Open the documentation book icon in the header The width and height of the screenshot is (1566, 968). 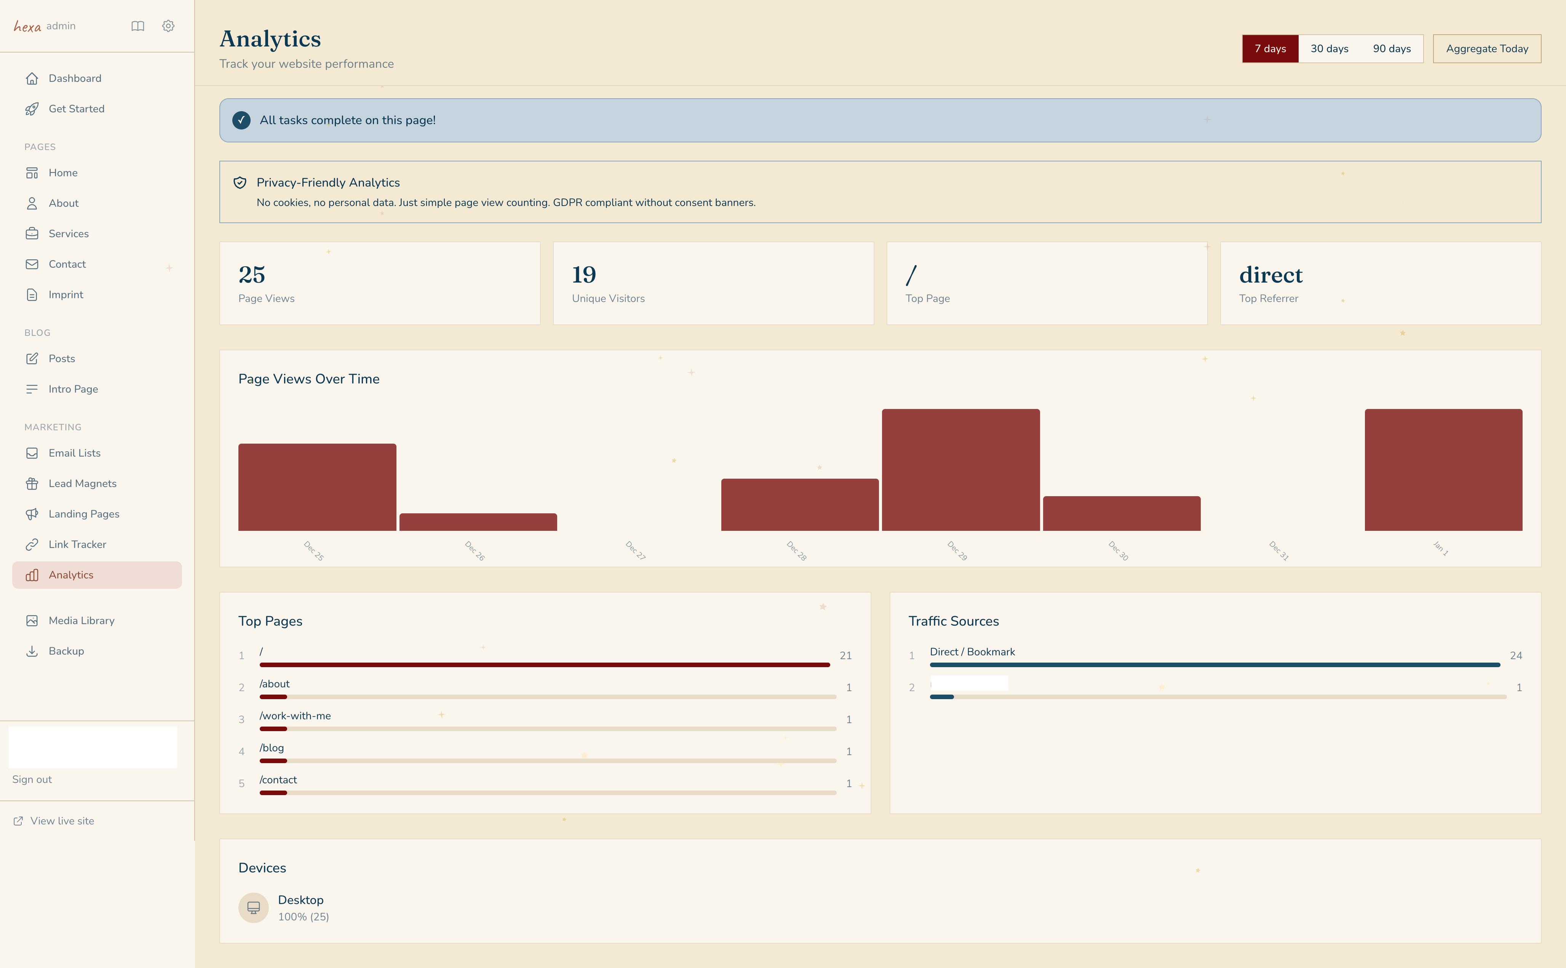137,26
